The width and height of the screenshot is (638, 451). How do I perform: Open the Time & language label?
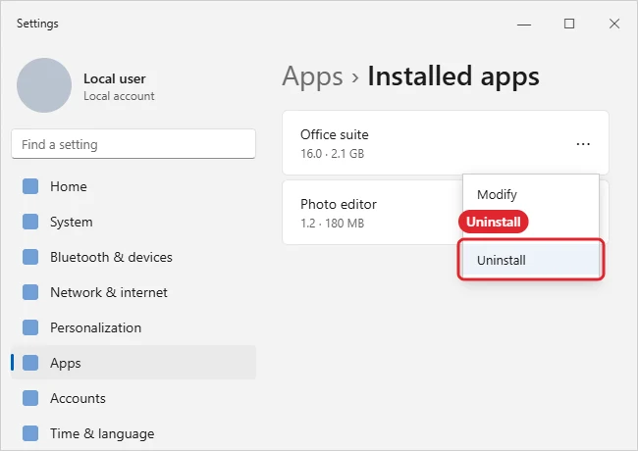(x=102, y=434)
